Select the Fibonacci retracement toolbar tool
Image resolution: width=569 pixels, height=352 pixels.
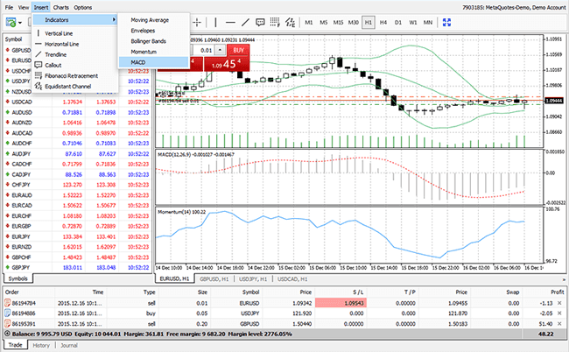(x=275, y=23)
